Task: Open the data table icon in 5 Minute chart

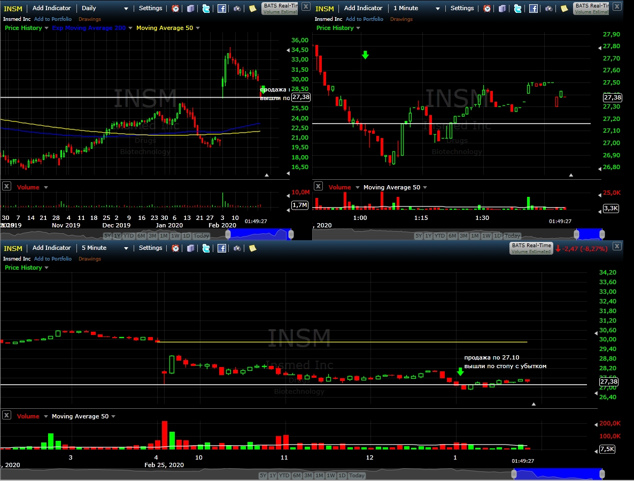Action: tap(190, 248)
